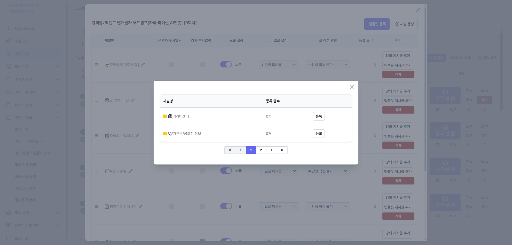Image resolution: width=512 pixels, height=245 pixels.
Task: Close the template channel popup
Action: click(x=352, y=87)
